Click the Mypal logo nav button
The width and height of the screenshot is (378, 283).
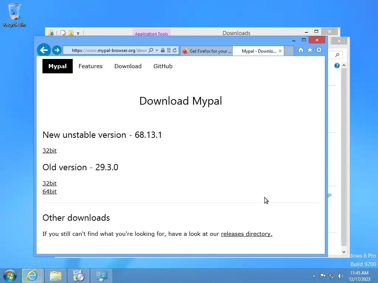[x=57, y=66]
